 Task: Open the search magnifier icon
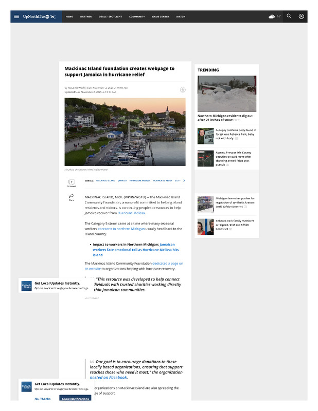click(x=289, y=16)
